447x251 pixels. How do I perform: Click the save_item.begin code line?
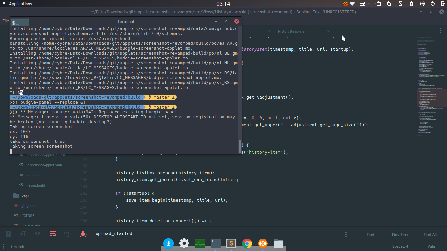(x=177, y=200)
